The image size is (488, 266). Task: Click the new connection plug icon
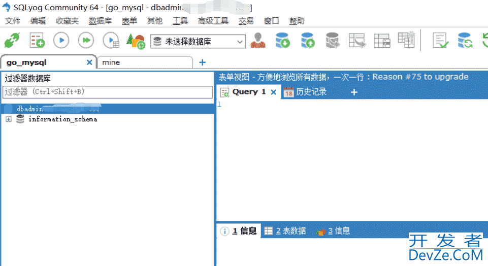coord(12,41)
